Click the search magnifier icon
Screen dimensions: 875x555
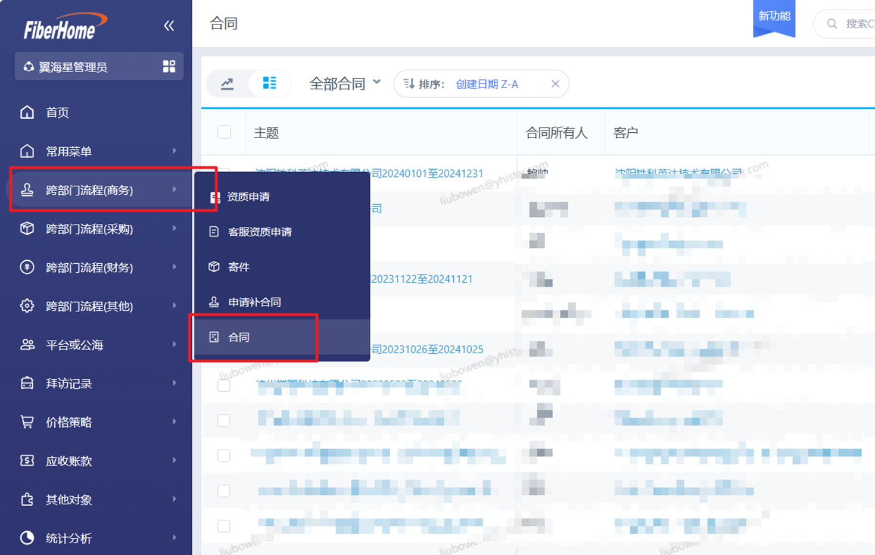click(x=832, y=24)
